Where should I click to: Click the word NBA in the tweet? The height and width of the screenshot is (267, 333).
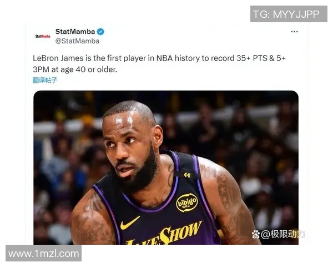pyautogui.click(x=164, y=58)
